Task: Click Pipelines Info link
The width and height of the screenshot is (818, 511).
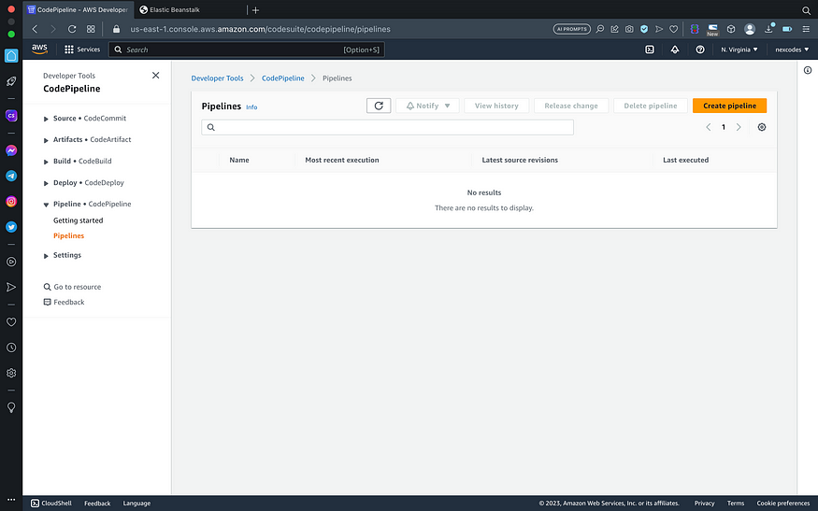Action: [251, 106]
